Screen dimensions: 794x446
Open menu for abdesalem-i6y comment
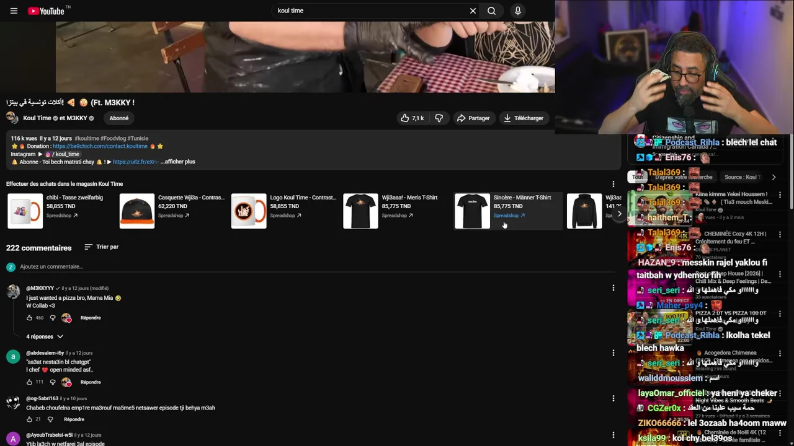(613, 353)
